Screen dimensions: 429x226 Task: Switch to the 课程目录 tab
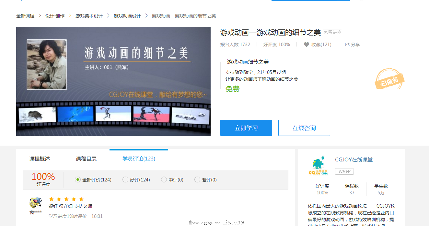[86, 159]
